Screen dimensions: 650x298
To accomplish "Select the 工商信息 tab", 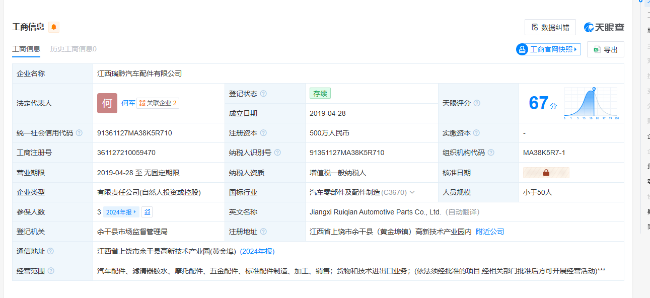I will [26, 49].
